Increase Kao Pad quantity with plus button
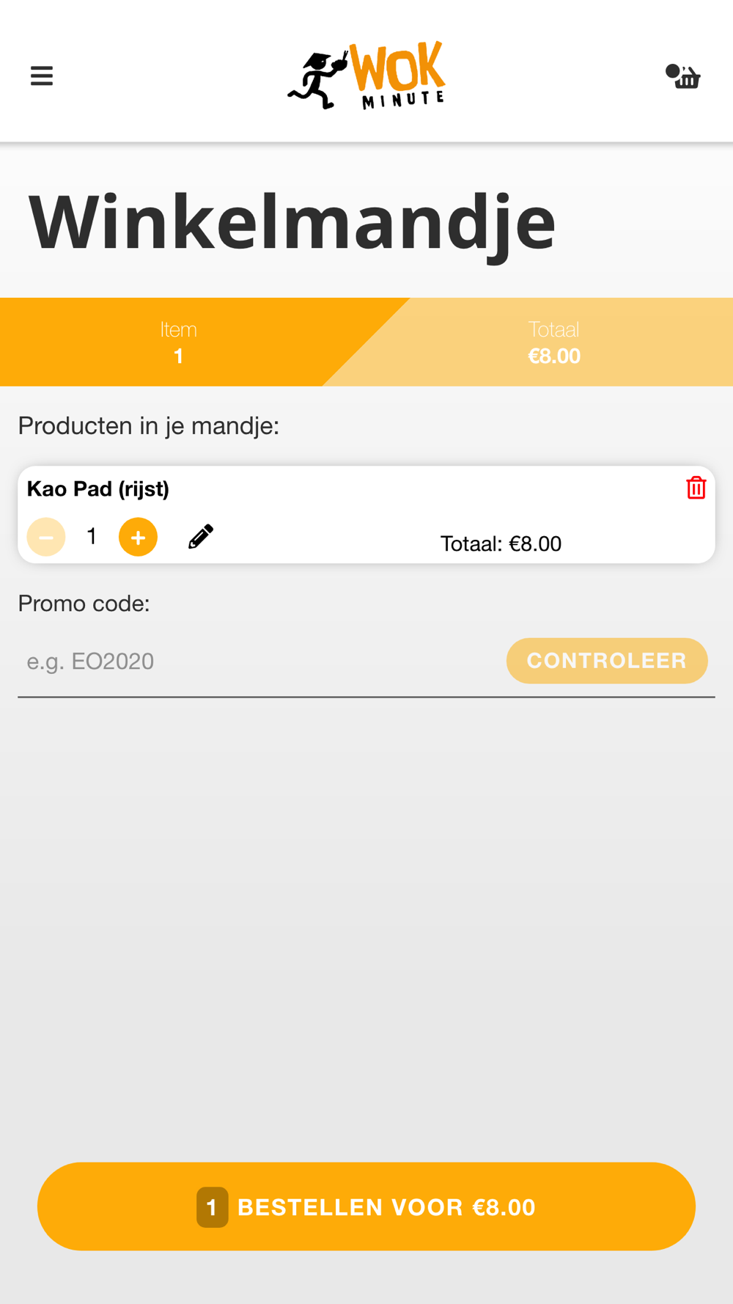Screen dimensions: 733x1304 click(x=138, y=537)
